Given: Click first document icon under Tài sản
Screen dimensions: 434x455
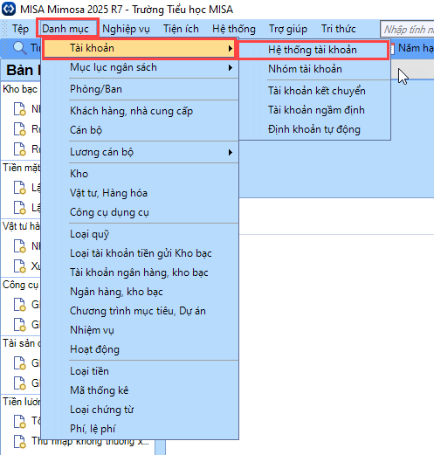Looking at the screenshot, I should click(x=20, y=363).
